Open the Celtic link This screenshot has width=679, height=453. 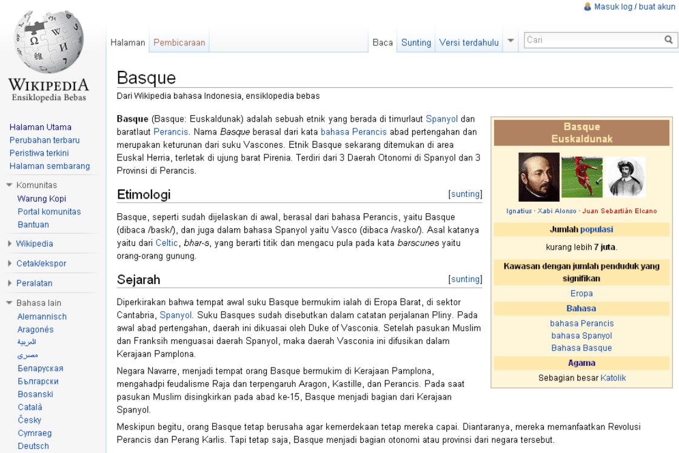[167, 243]
